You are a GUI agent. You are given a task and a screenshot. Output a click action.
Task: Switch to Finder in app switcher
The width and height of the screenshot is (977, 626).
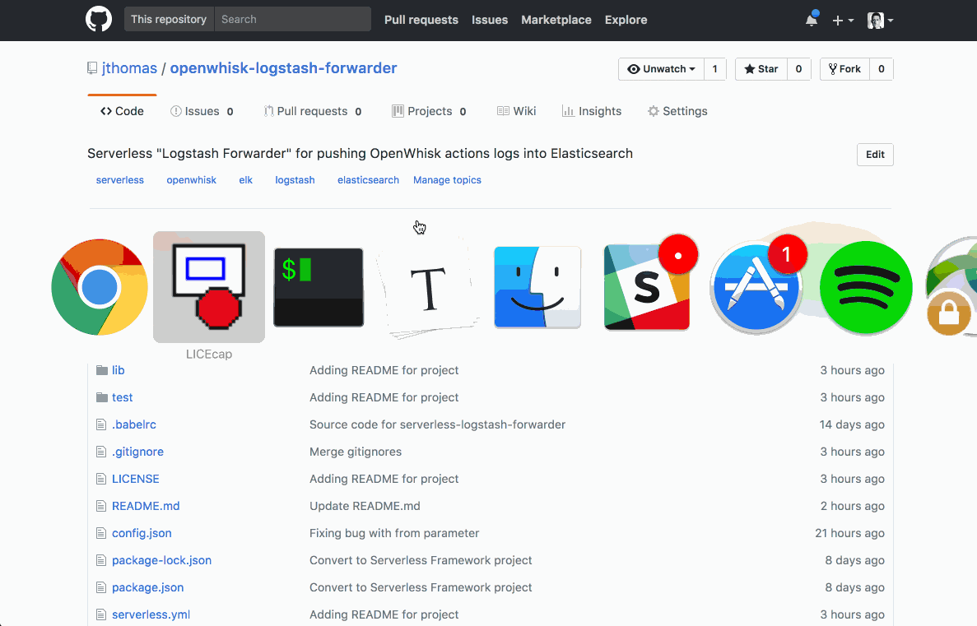pos(537,287)
